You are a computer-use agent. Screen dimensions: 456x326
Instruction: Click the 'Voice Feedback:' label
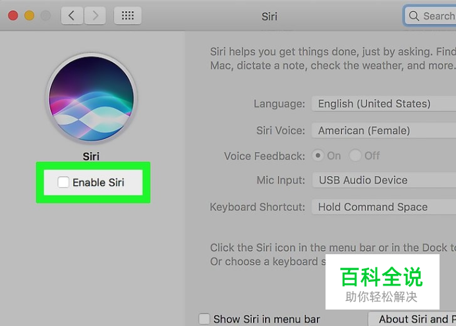click(x=264, y=156)
